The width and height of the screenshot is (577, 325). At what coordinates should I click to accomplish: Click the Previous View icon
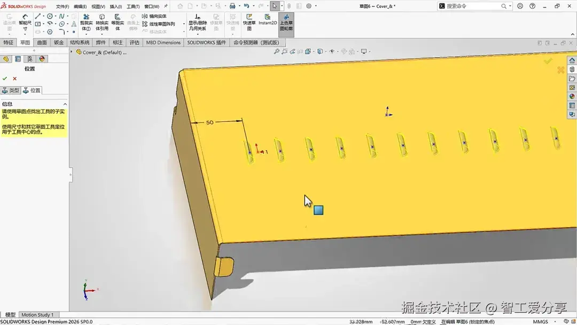(x=293, y=51)
